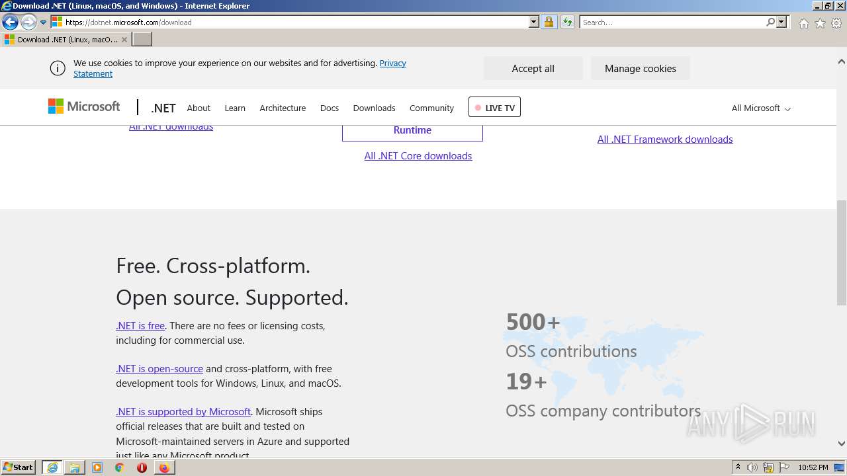Go back using the browser Back arrow
The height and width of the screenshot is (476, 847).
pos(10,22)
